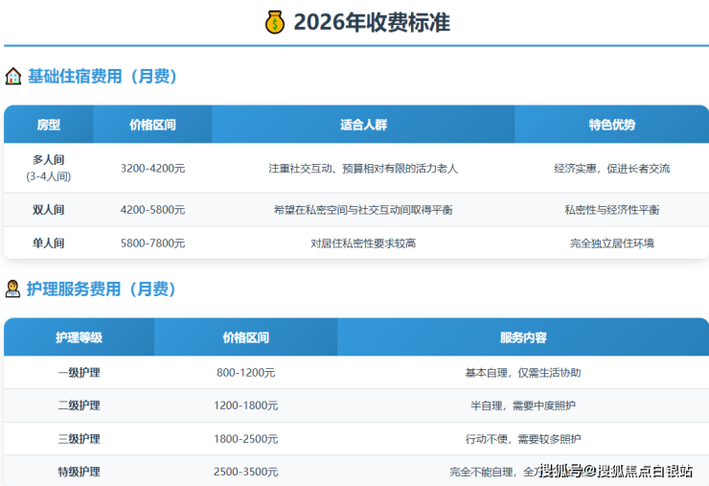Click the 护理等级 column header

[79, 337]
